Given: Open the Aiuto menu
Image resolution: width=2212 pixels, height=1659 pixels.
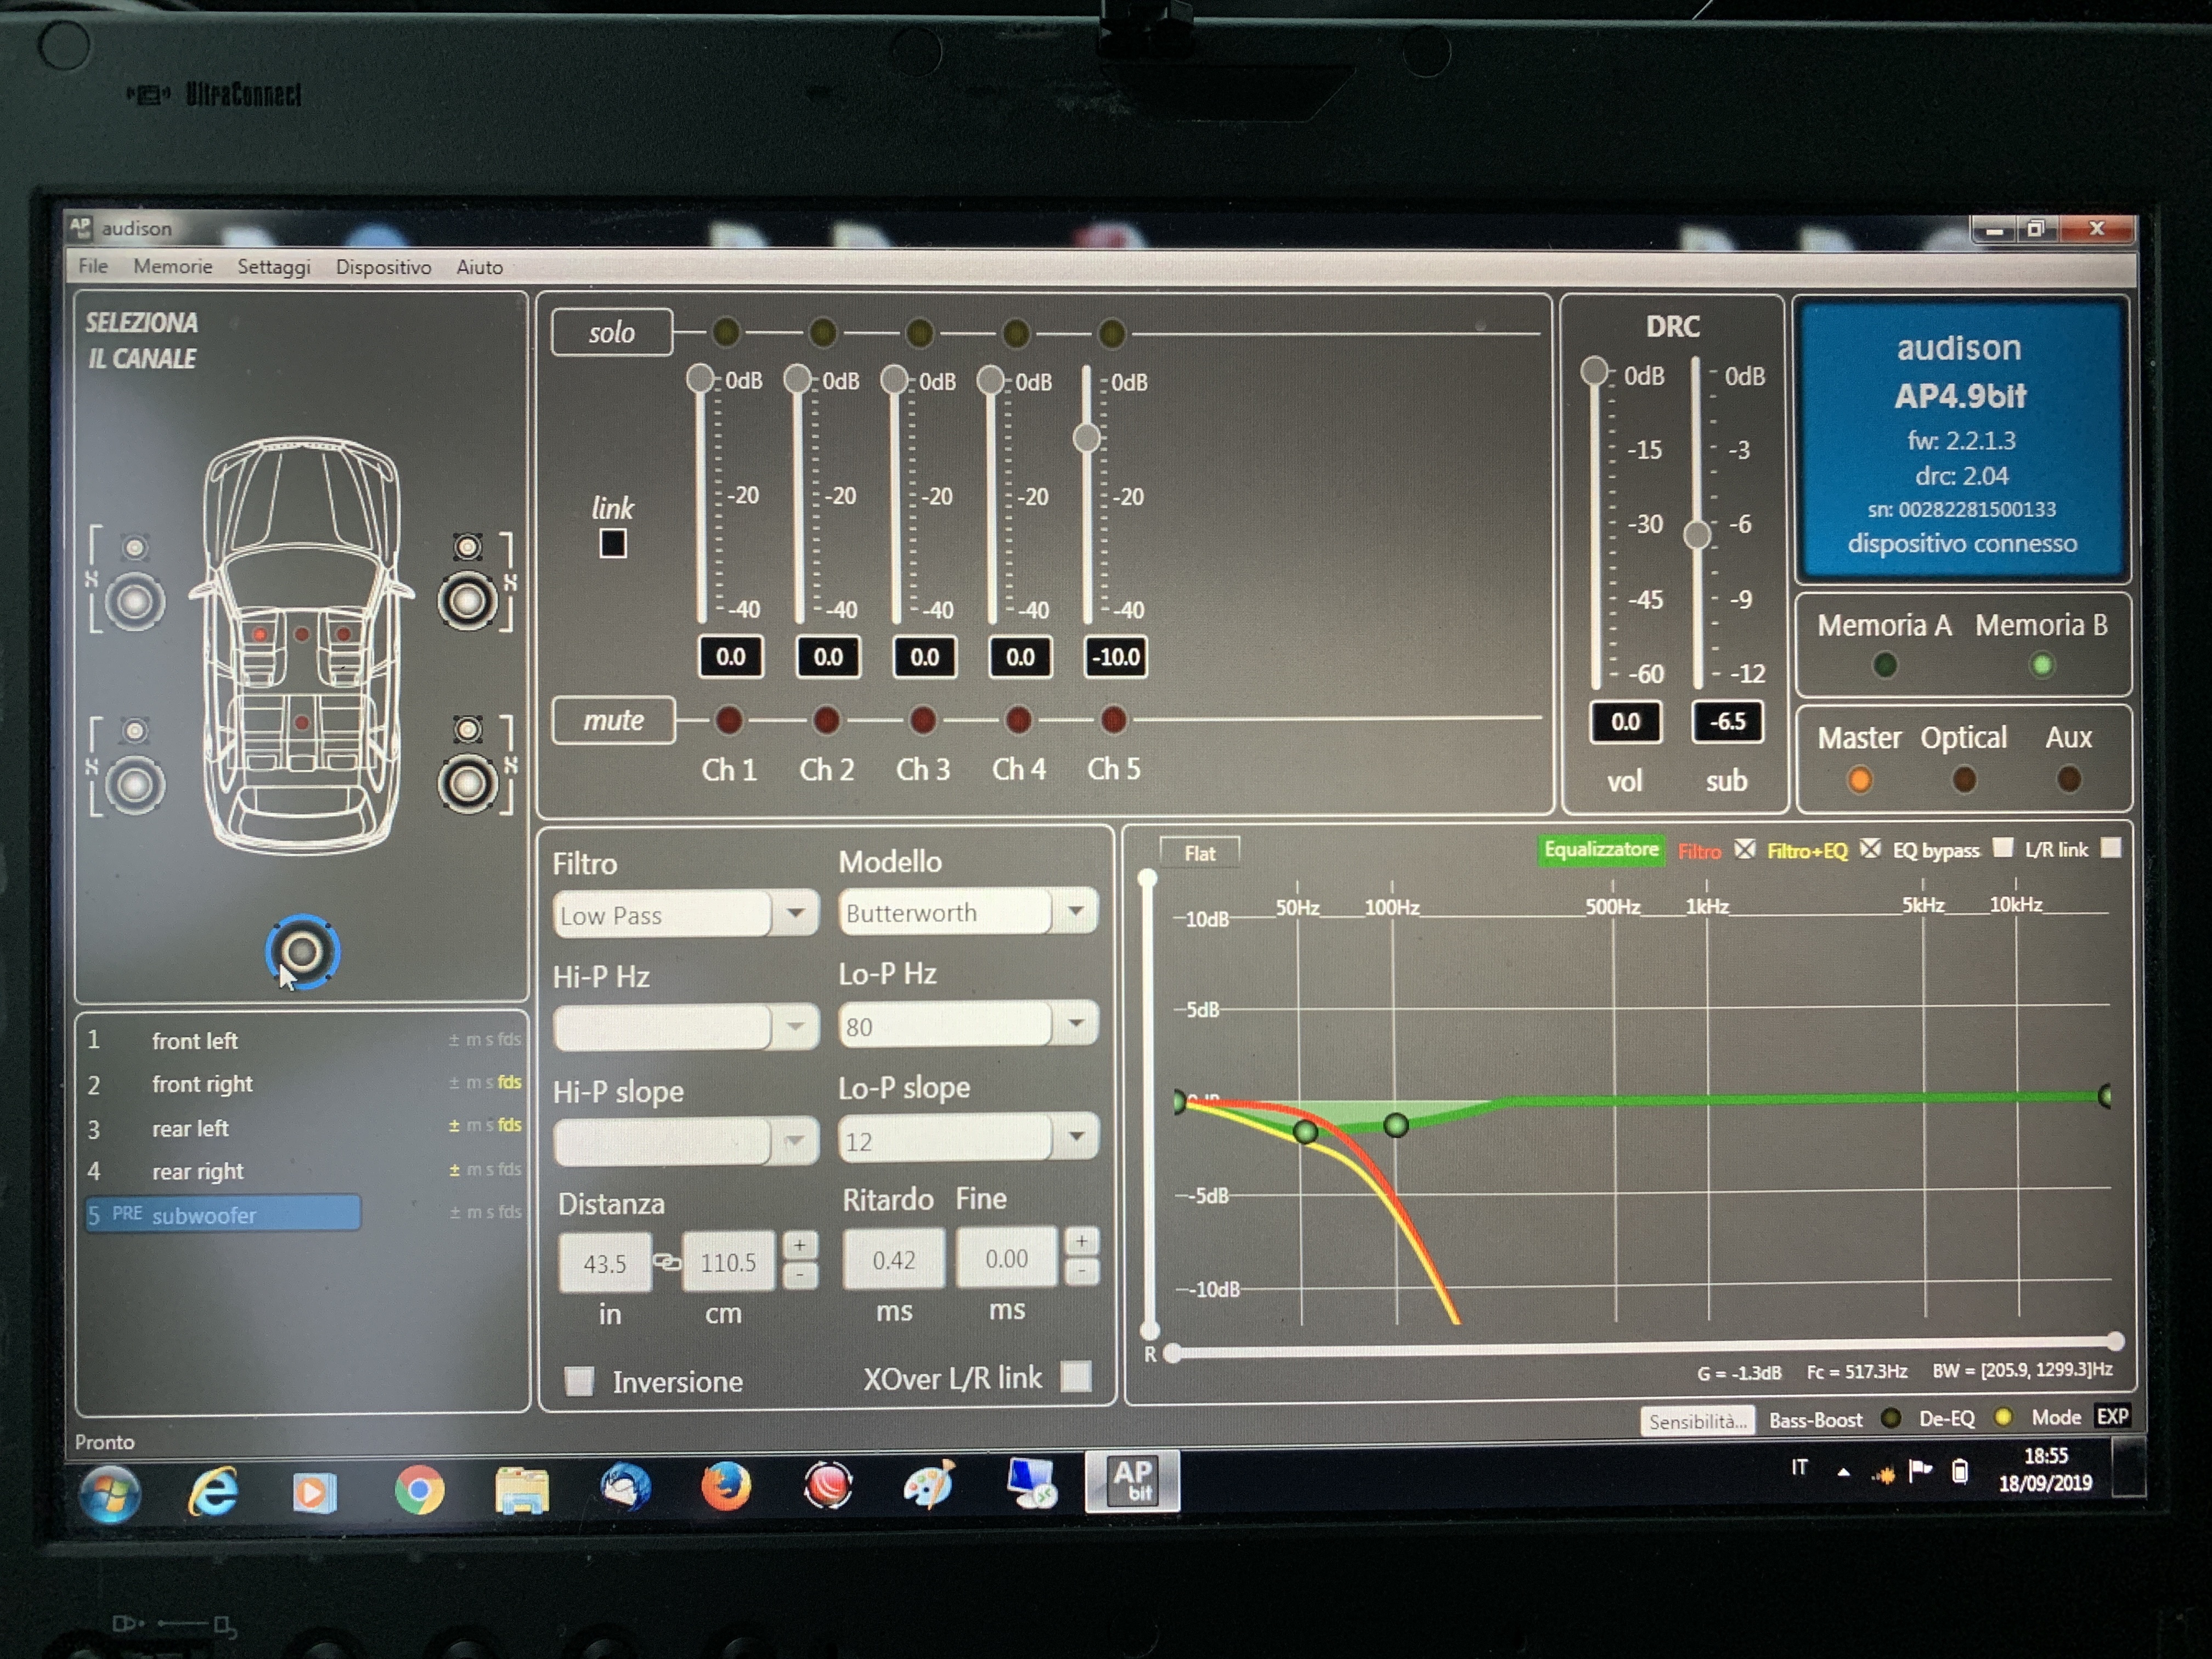Looking at the screenshot, I should [x=480, y=267].
